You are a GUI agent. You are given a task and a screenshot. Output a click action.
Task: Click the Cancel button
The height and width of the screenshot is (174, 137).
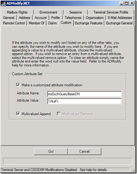pos(84,151)
